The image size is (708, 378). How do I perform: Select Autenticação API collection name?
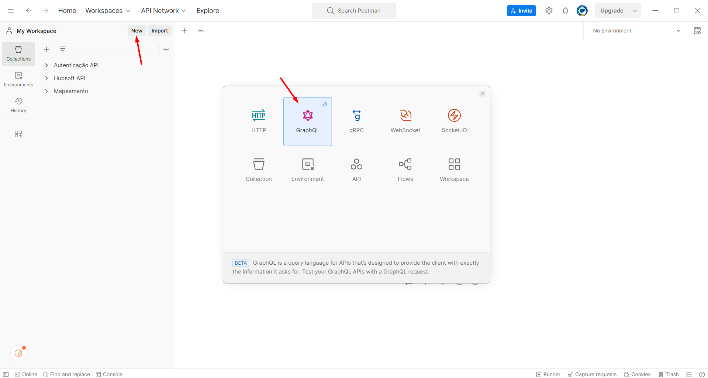(76, 65)
